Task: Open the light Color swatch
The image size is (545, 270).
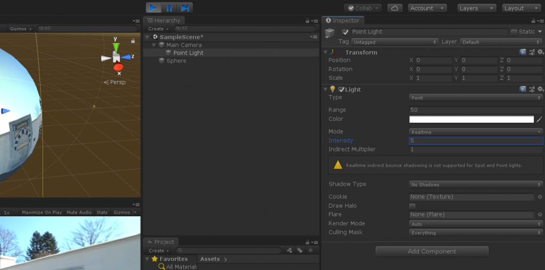Action: [472, 120]
